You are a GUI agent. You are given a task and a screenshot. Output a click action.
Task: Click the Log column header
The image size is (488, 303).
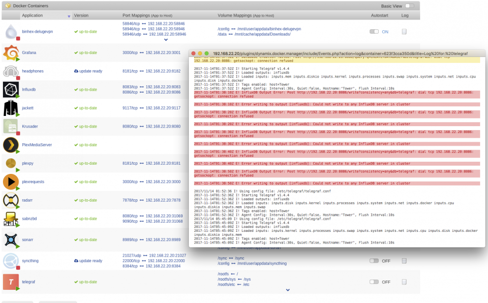[x=405, y=16]
